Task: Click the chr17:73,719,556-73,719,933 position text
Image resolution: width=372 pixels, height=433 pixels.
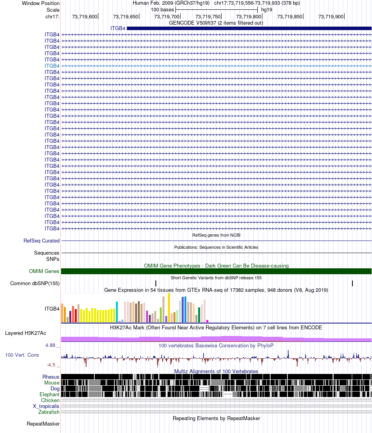Action: pos(257,3)
